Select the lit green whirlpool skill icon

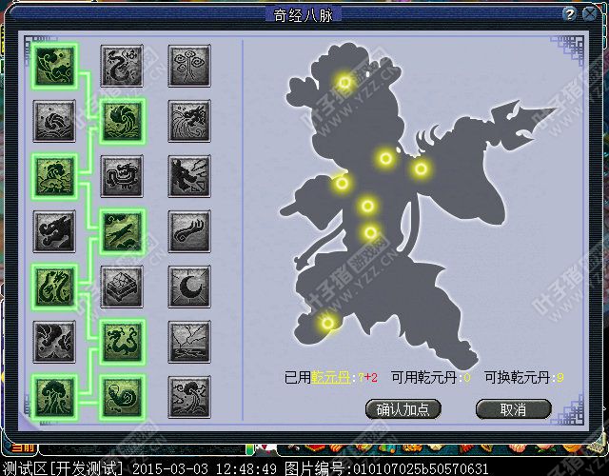pos(122,121)
